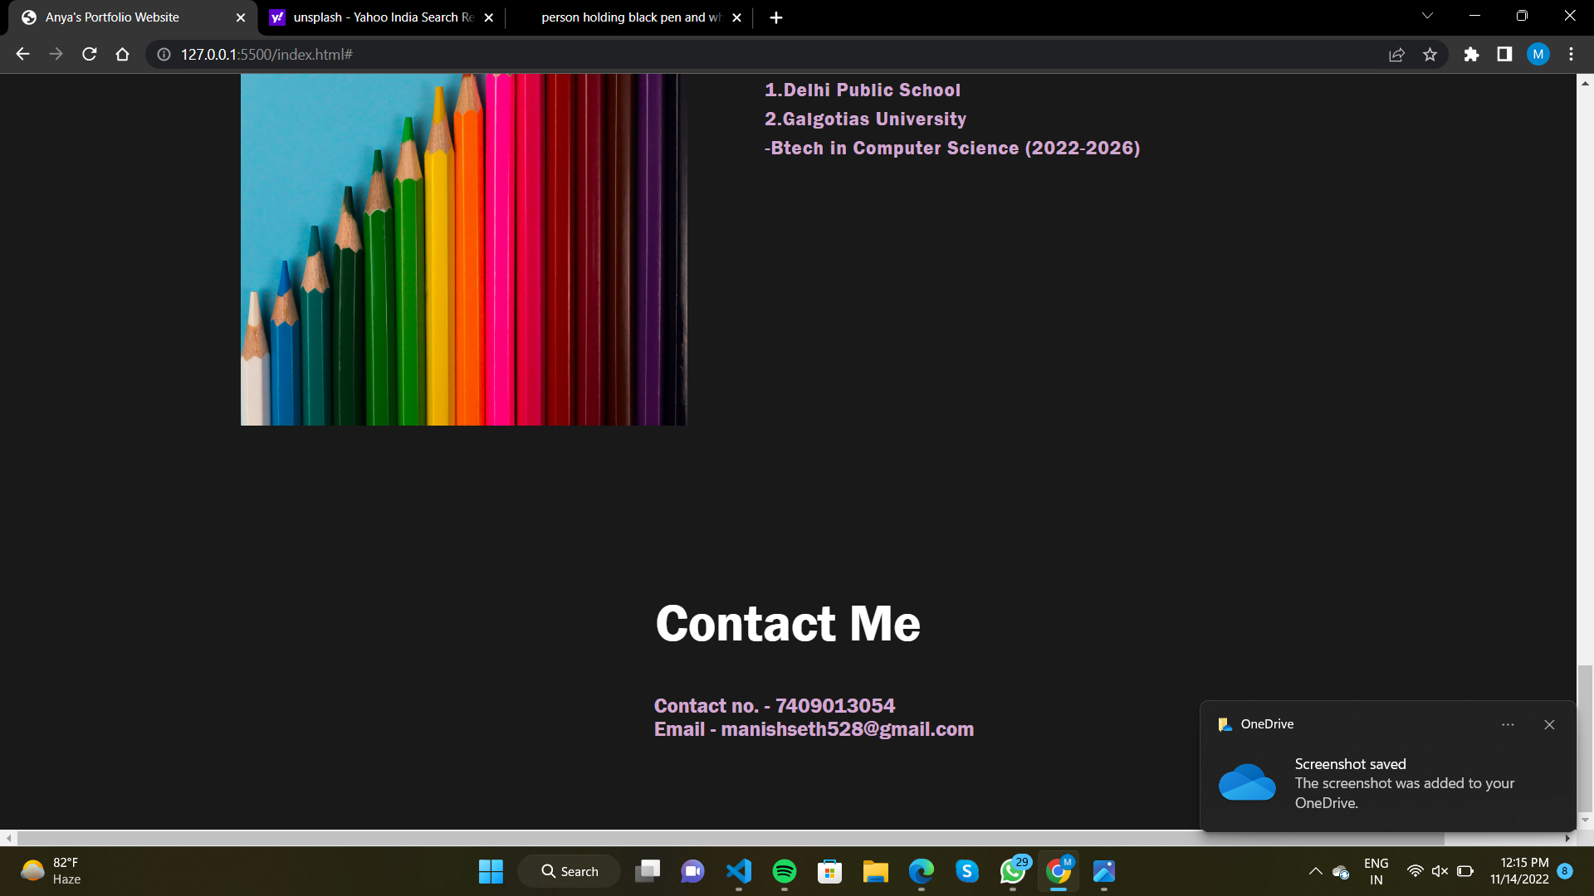1594x896 pixels.
Task: Share the page via the share icon
Action: pyautogui.click(x=1397, y=54)
